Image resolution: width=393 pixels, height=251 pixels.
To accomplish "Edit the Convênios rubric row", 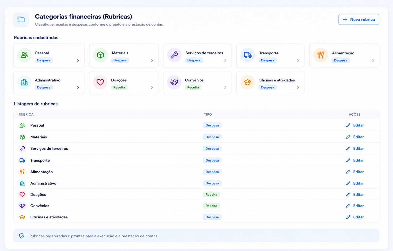I will pos(355,206).
